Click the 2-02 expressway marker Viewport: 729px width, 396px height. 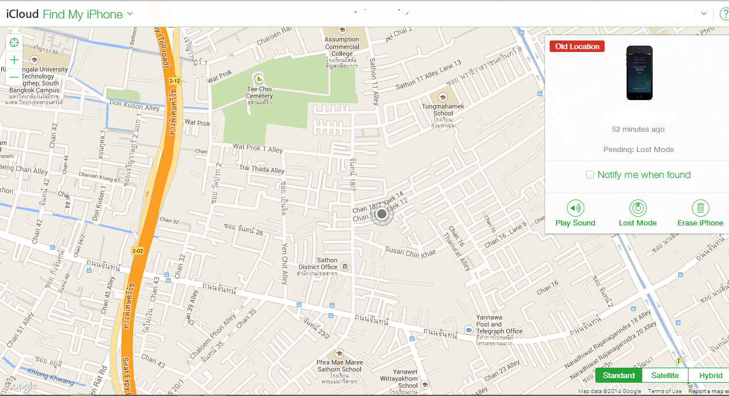pos(138,251)
